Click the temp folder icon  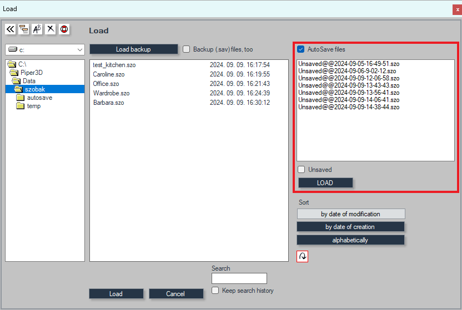coord(21,105)
